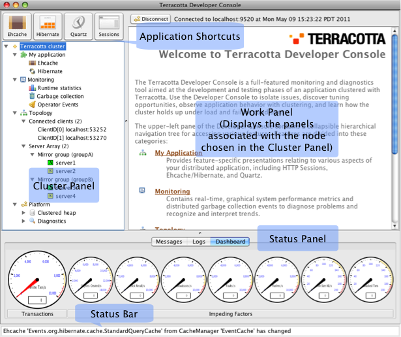This screenshot has height=337, width=401.
Task: Collapse the Terracotta cluster root node
Action: pyautogui.click(x=6, y=46)
